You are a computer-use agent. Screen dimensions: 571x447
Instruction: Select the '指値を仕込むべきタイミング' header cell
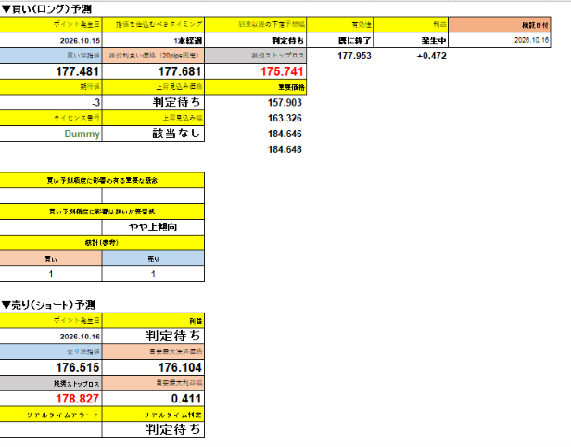click(153, 24)
